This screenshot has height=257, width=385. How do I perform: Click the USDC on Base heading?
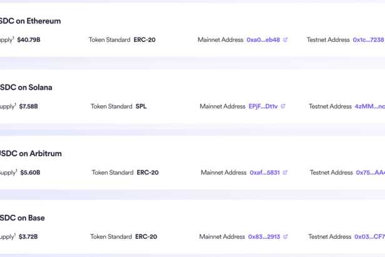point(23,218)
